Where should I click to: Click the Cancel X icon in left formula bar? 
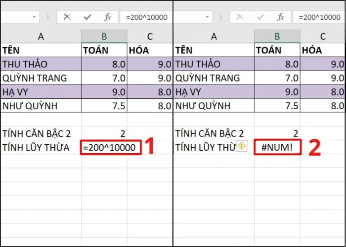[67, 17]
